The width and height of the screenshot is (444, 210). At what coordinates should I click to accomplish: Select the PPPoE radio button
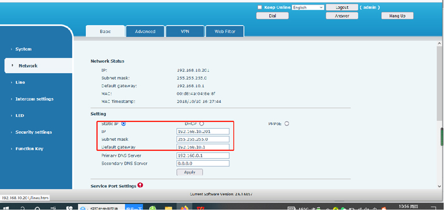point(287,124)
